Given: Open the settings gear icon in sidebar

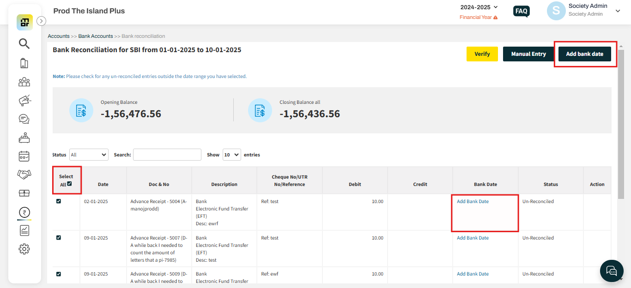Looking at the screenshot, I should pyautogui.click(x=24, y=249).
